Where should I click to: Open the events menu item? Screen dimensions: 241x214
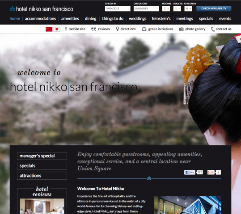[x=225, y=19]
